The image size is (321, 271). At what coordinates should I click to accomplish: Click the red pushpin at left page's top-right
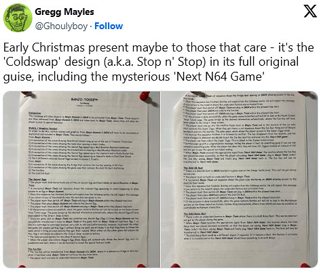(x=145, y=96)
